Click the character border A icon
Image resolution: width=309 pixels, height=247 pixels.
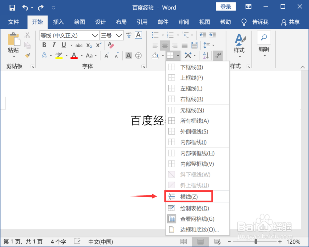tap(138, 35)
